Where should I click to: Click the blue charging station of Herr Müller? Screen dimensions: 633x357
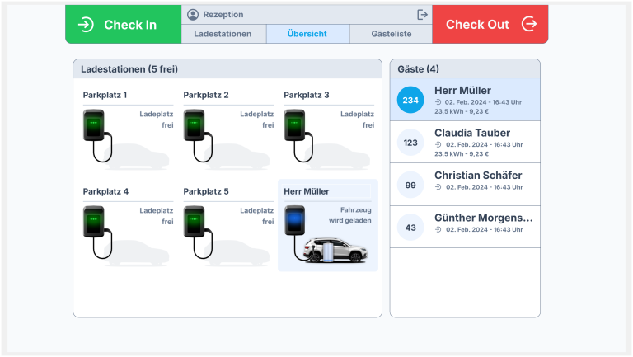coord(295,220)
